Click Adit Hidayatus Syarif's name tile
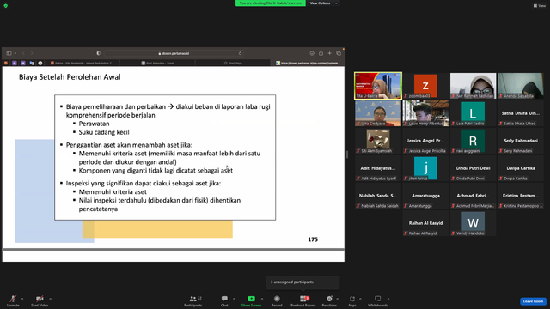 pos(378,168)
